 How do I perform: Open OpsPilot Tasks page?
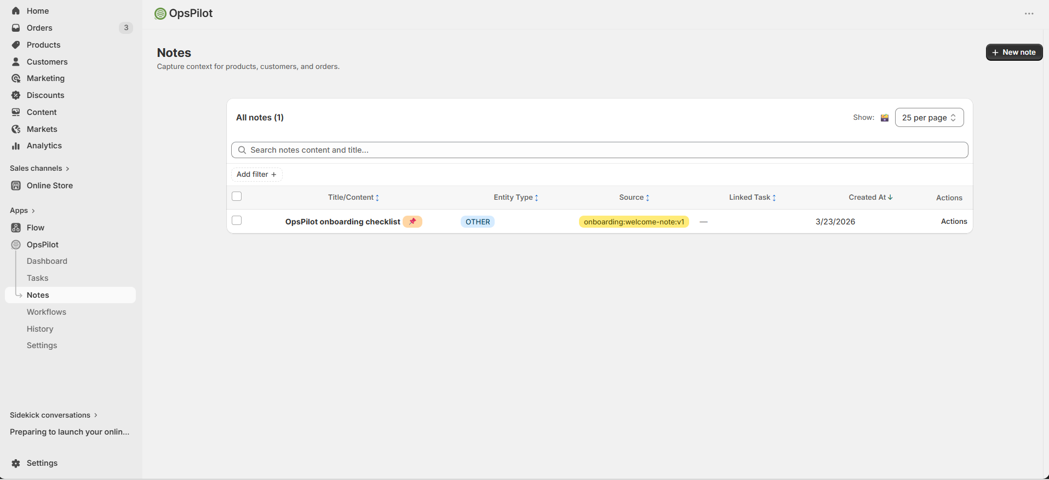tap(38, 279)
